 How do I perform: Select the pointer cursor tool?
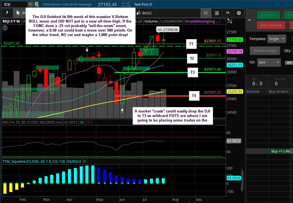point(18,13)
